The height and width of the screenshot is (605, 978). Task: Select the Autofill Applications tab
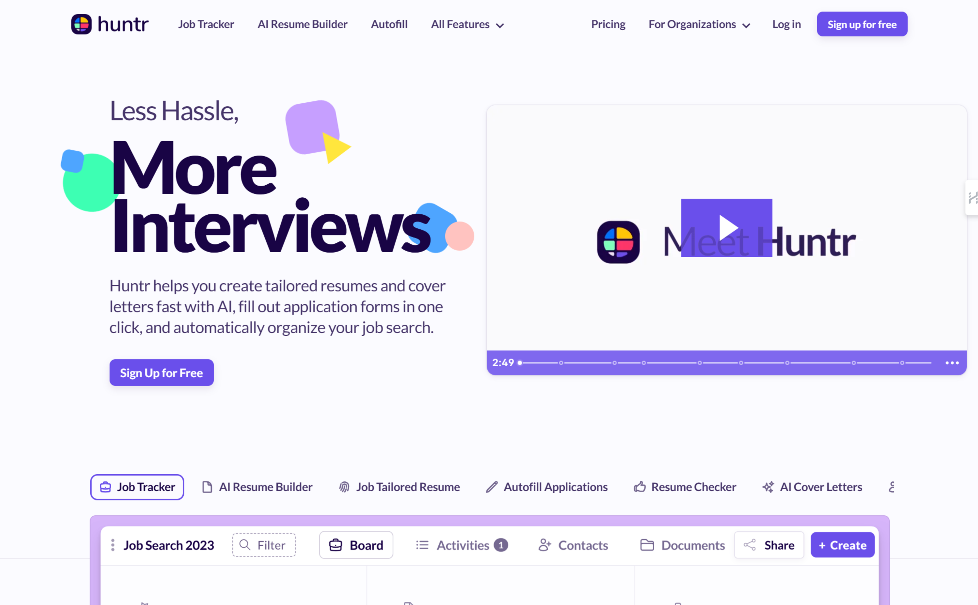coord(547,487)
